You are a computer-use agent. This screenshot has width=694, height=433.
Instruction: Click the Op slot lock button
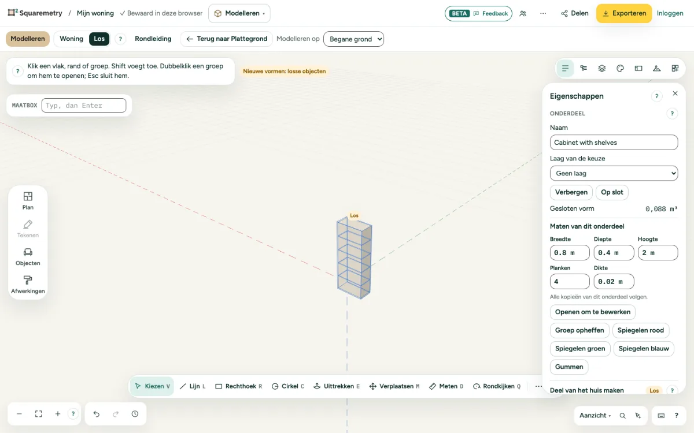point(612,192)
